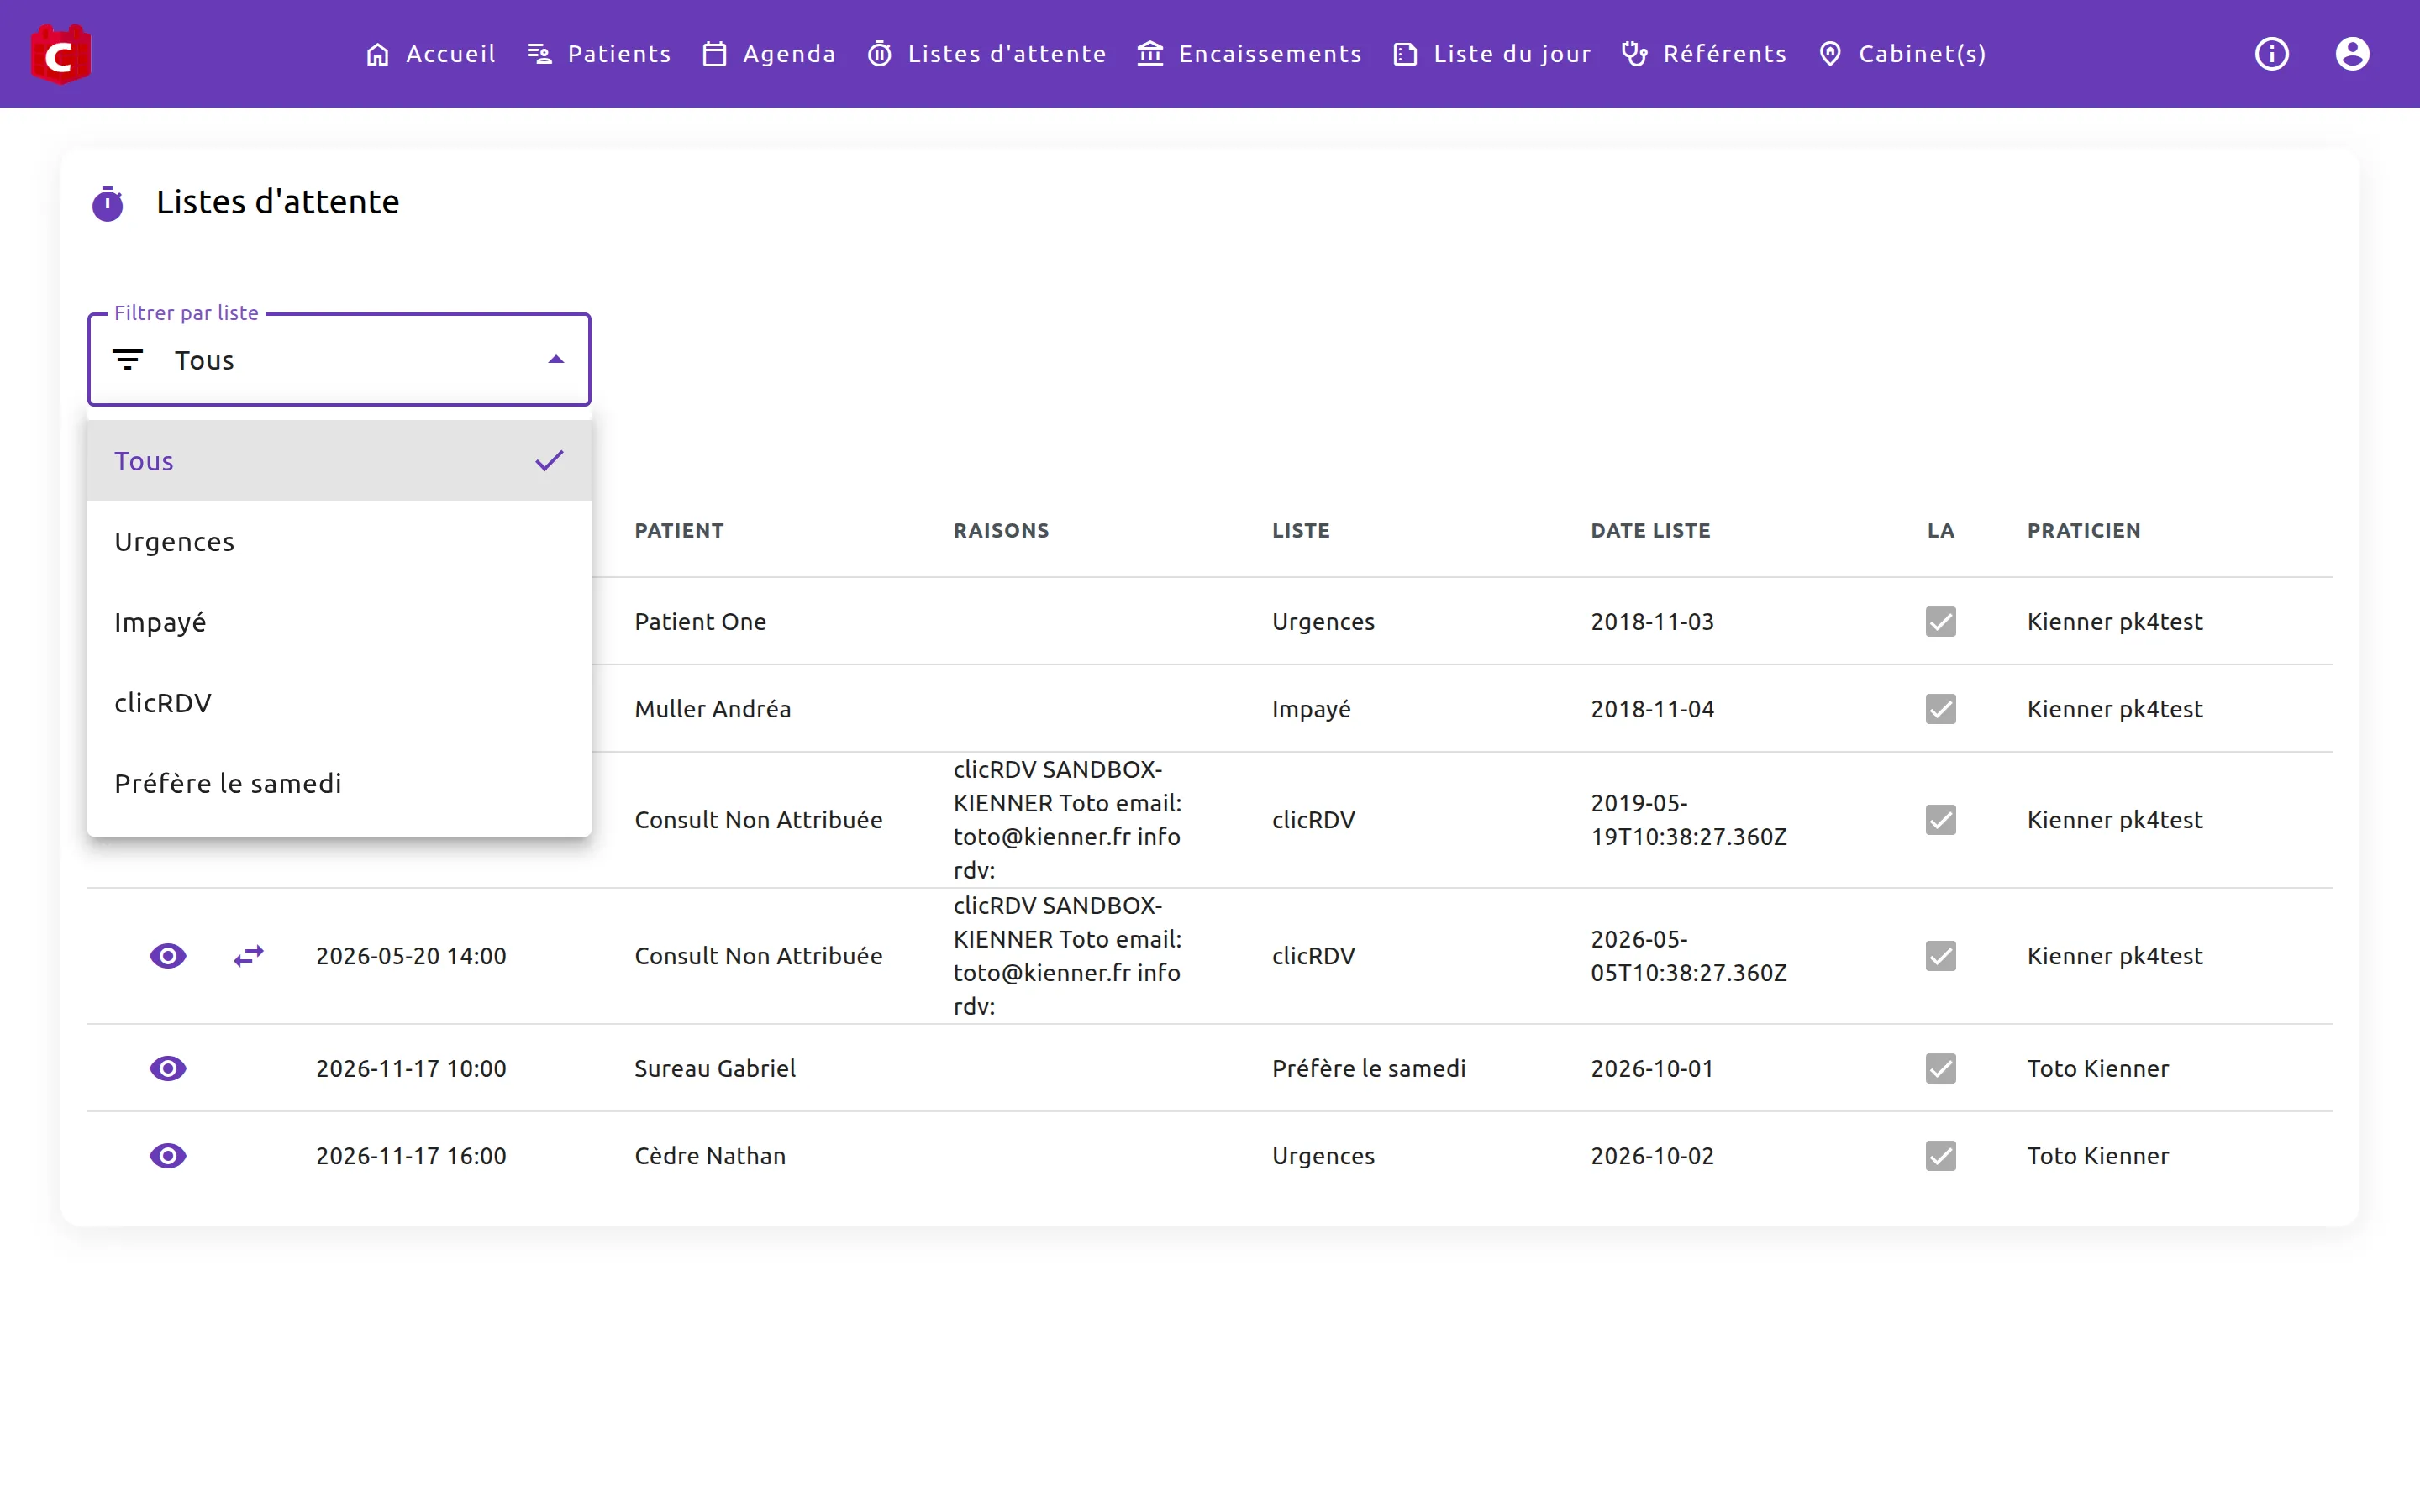Toggle LA checkbox for Patient One
Viewport: 2420px width, 1512px height.
pyautogui.click(x=1941, y=622)
